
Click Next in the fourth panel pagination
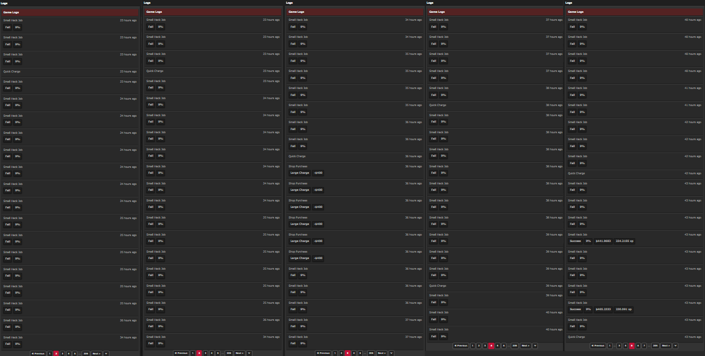525,346
